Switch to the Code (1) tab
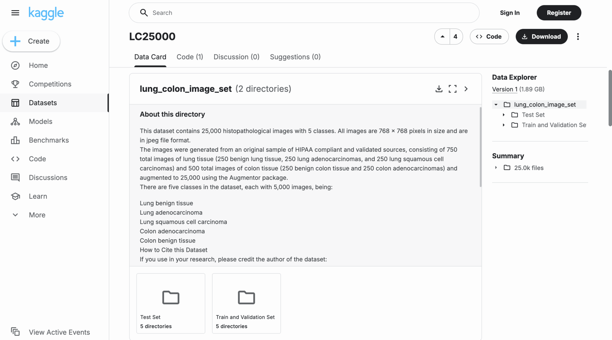The width and height of the screenshot is (612, 340). [x=190, y=57]
